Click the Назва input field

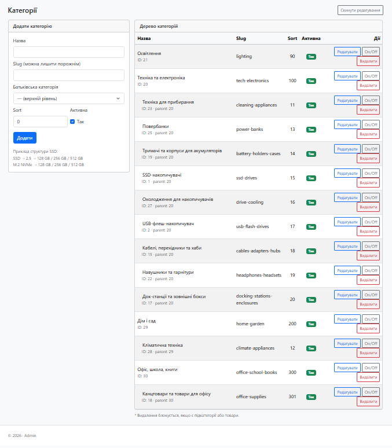click(69, 52)
